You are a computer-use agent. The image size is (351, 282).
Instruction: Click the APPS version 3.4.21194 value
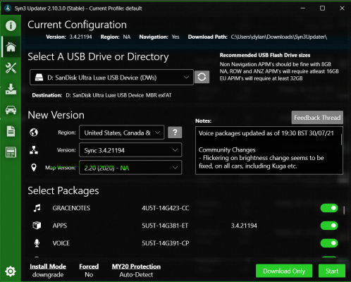pyautogui.click(x=244, y=226)
